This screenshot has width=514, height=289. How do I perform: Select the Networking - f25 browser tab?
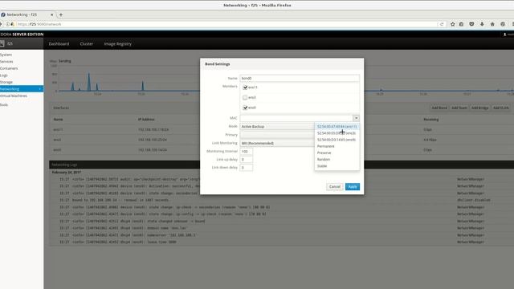coord(27,14)
